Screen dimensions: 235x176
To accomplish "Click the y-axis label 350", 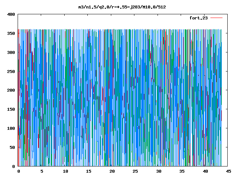I will (x=11, y=33).
